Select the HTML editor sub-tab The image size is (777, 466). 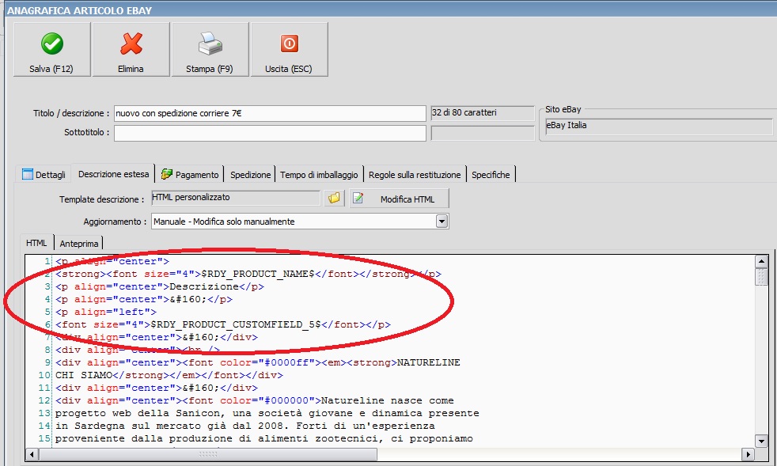click(36, 243)
